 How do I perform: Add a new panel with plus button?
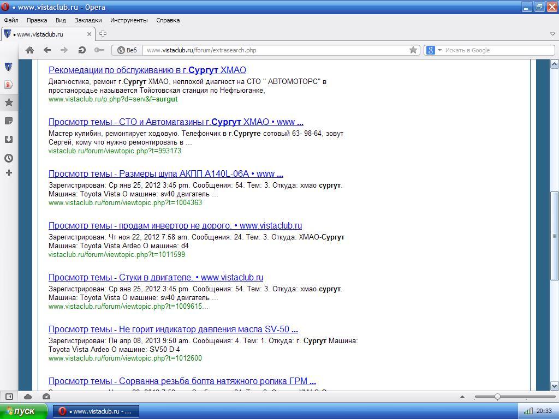click(x=9, y=173)
